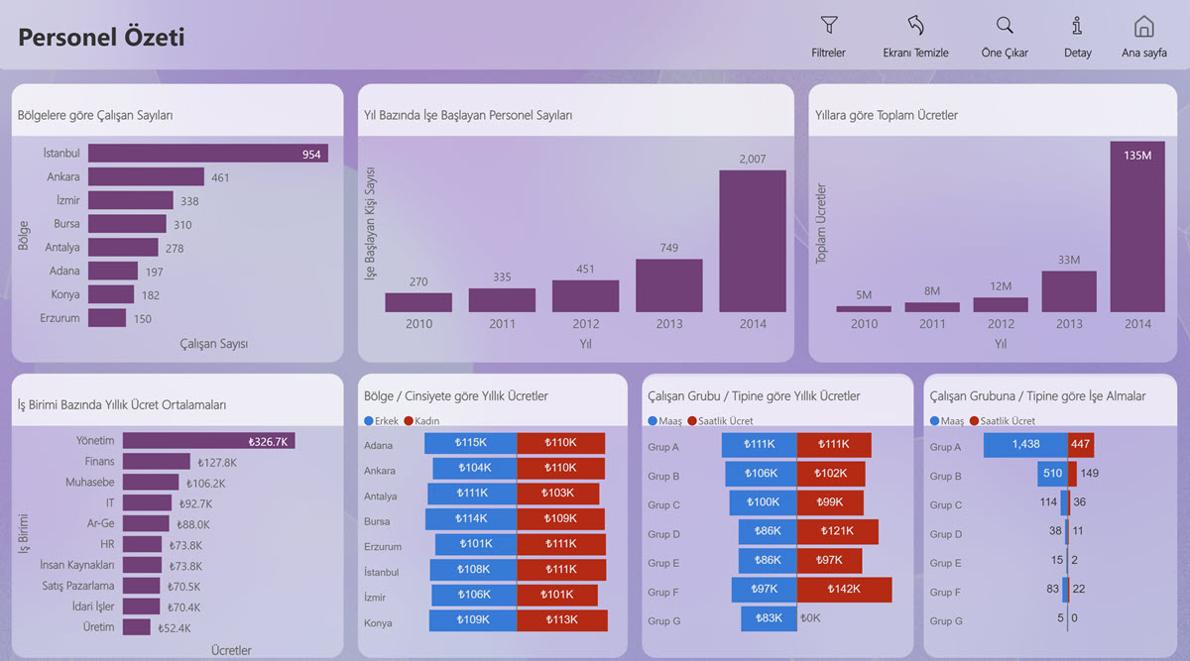1190x661 pixels.
Task: Click Saatlik Ücret legend in İşe Almalar chart
Action: pos(1003,421)
